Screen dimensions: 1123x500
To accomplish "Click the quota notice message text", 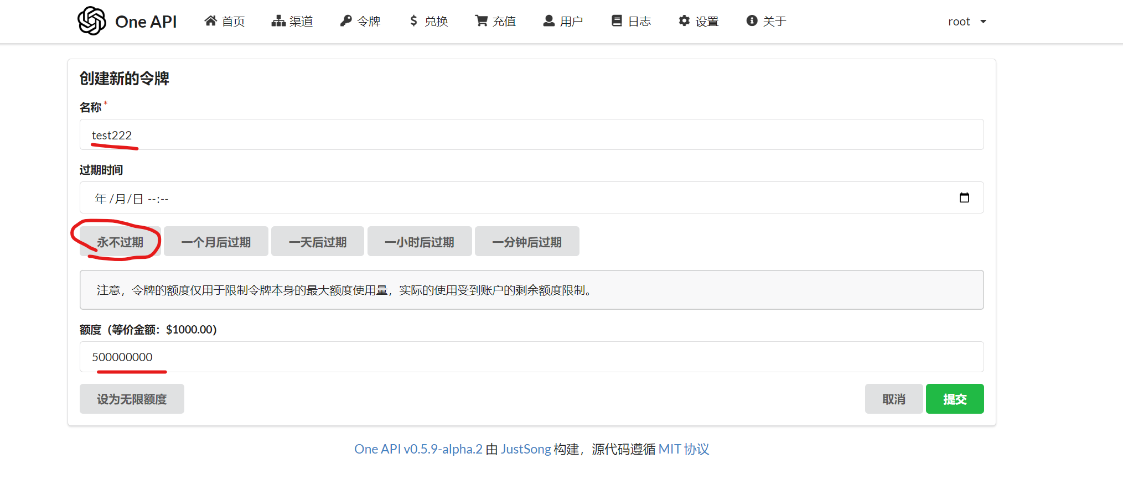I will coord(345,290).
